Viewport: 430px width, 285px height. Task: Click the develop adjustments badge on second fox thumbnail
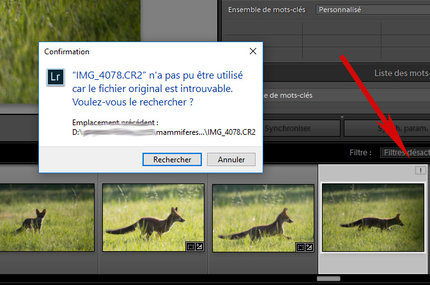click(199, 247)
